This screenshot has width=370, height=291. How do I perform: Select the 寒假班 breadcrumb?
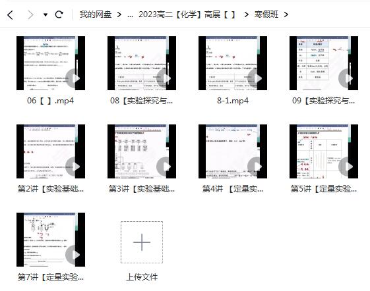(x=266, y=14)
